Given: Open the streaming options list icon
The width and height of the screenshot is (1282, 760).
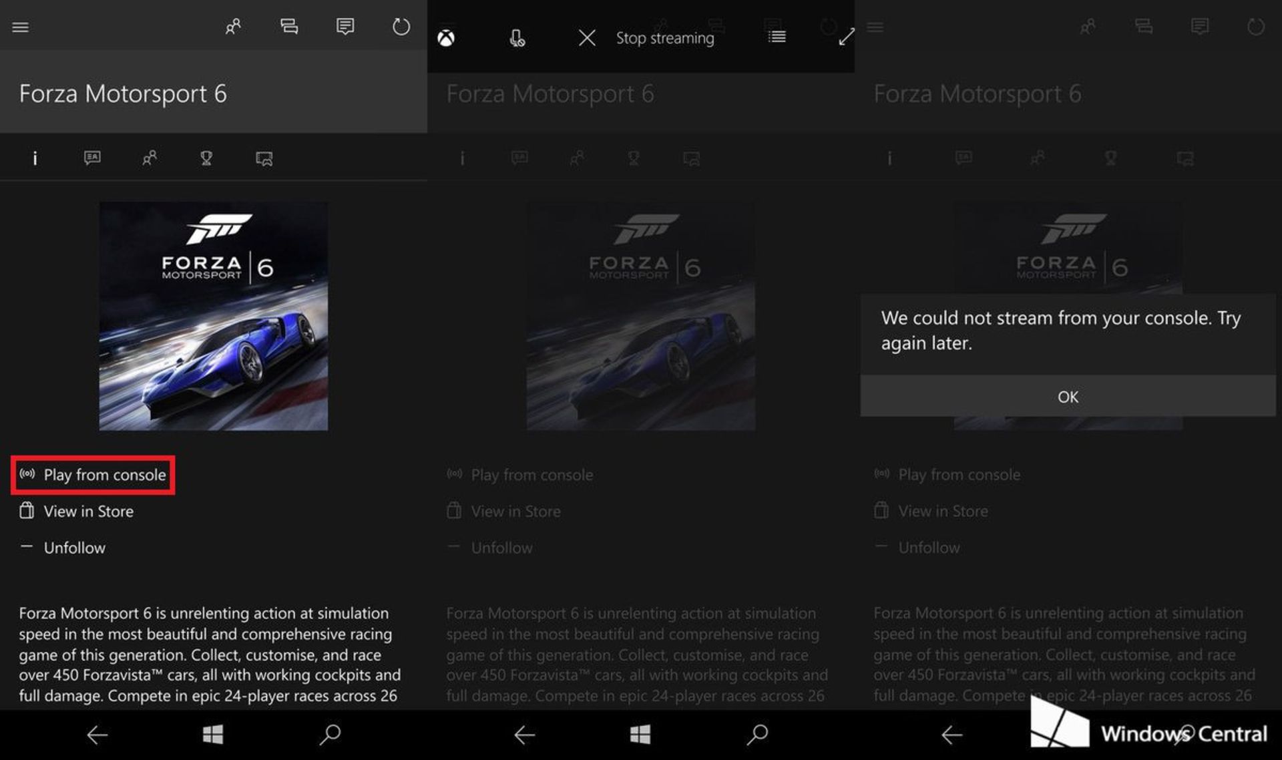Looking at the screenshot, I should pos(777,37).
